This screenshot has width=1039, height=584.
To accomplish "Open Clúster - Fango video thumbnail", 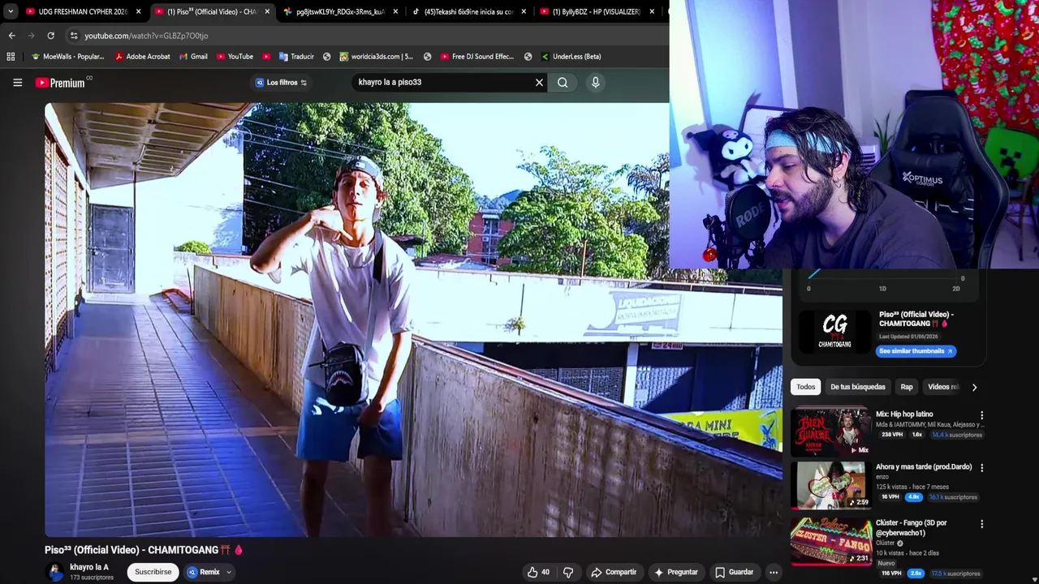I will pyautogui.click(x=831, y=541).
